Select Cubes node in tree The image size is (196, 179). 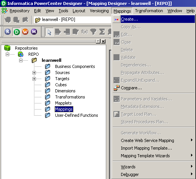click(61, 85)
